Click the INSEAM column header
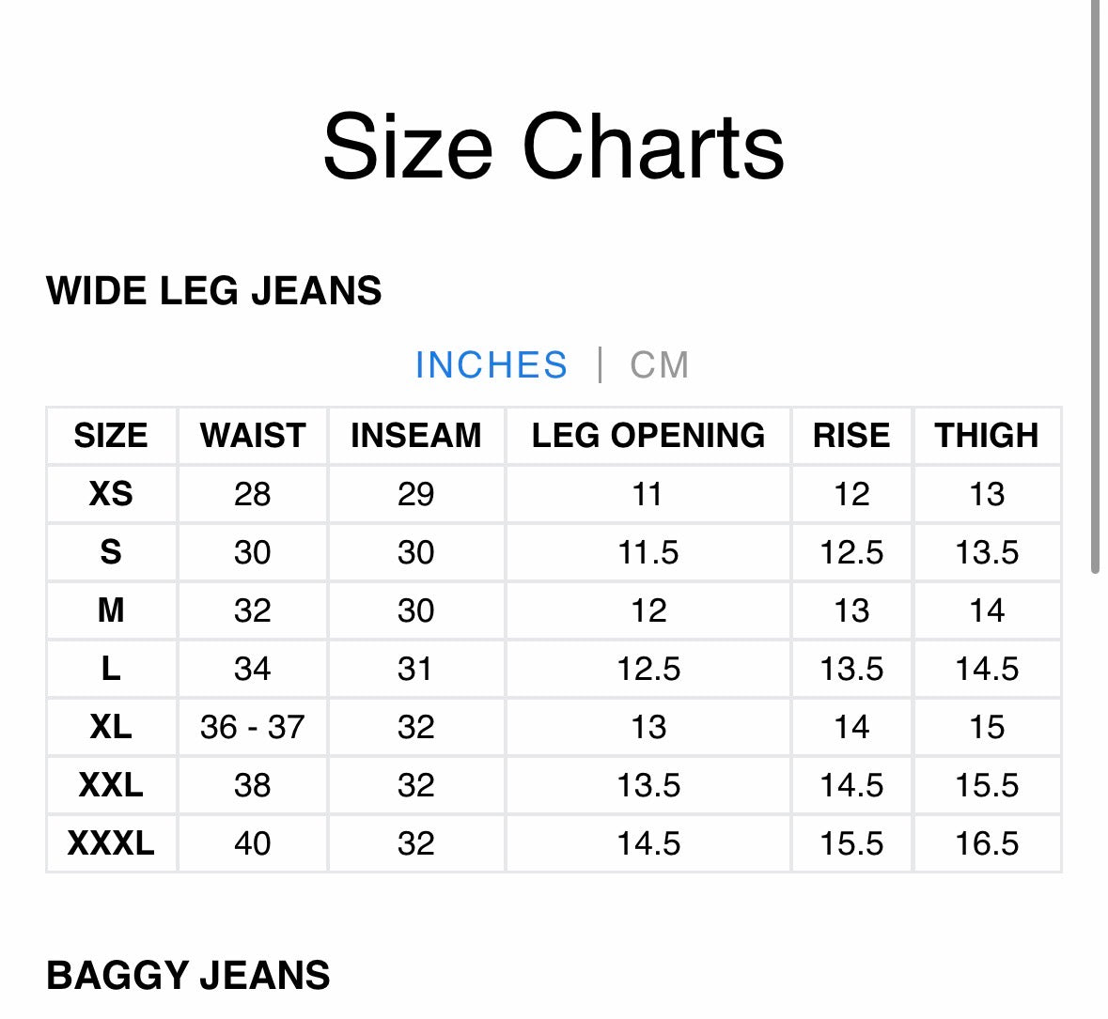Screen dimensions: 1108x1019 click(x=416, y=436)
